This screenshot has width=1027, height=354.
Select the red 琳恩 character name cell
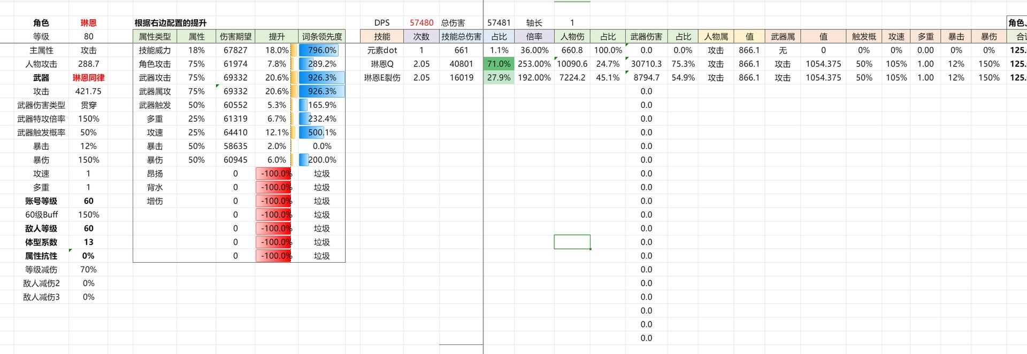(x=88, y=23)
